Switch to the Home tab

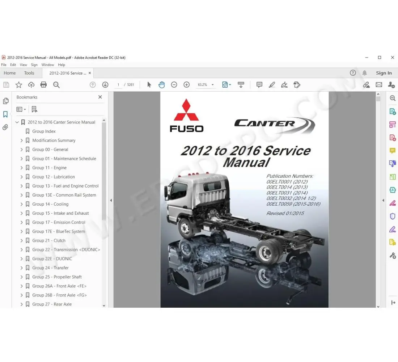coord(10,73)
